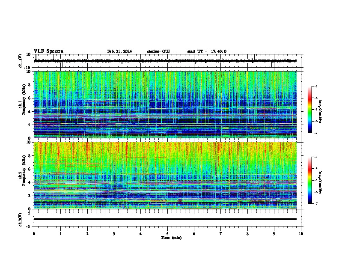
Task: Click time axis tick label "8"
Action: pyautogui.click(x=247, y=234)
